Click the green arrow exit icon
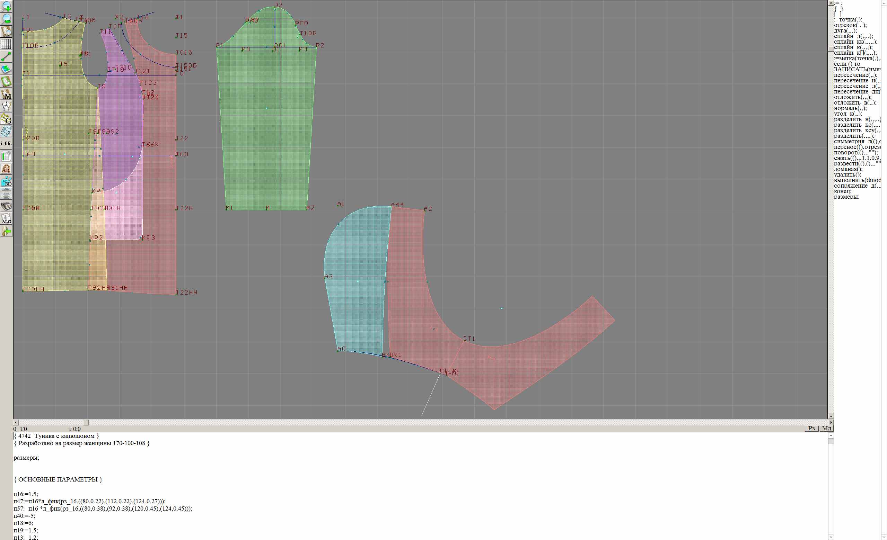 [6, 231]
